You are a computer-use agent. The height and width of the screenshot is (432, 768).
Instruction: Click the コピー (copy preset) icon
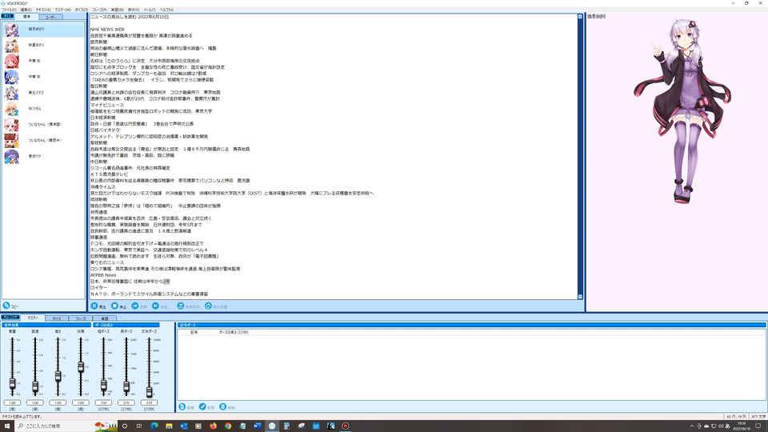click(6, 306)
